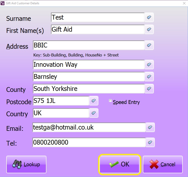Click the tag icon beside Postcode field
The height and width of the screenshot is (177, 188).
click(94, 101)
